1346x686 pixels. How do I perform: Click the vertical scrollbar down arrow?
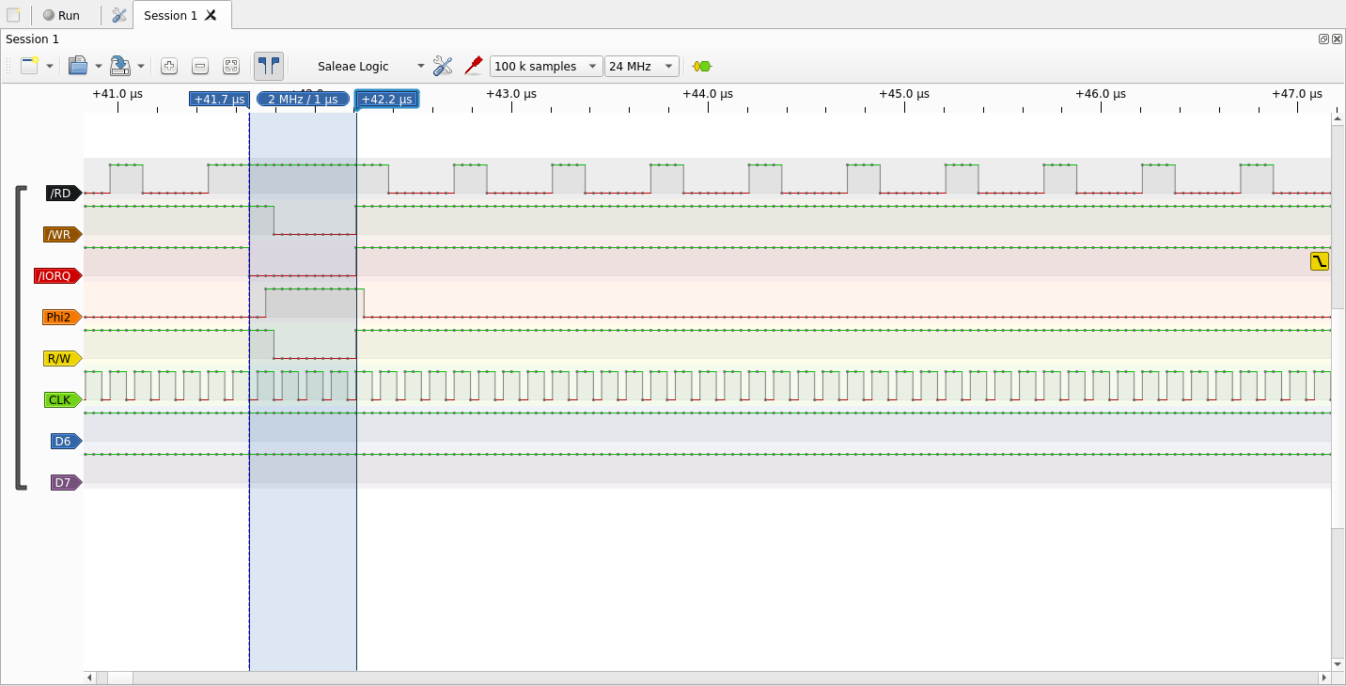point(1338,663)
